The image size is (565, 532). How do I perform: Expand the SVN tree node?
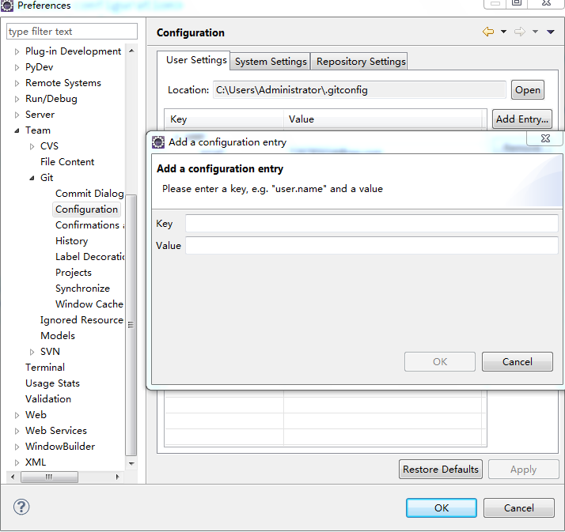(x=32, y=352)
